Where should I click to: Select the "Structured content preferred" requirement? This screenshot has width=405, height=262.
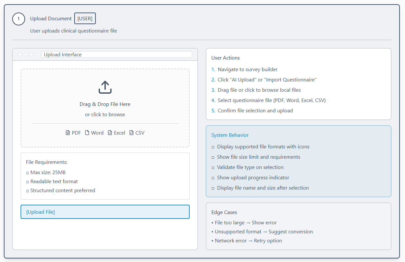[x=63, y=190]
